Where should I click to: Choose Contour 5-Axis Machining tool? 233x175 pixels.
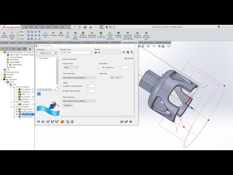tap(110, 36)
